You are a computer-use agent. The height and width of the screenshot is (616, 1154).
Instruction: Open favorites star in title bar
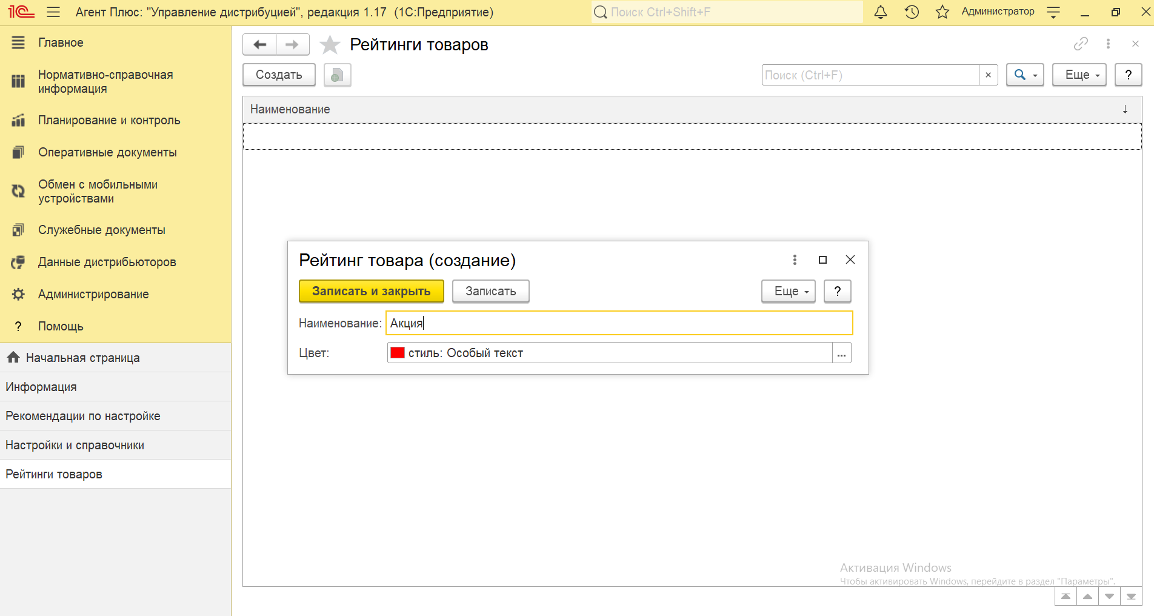point(942,12)
